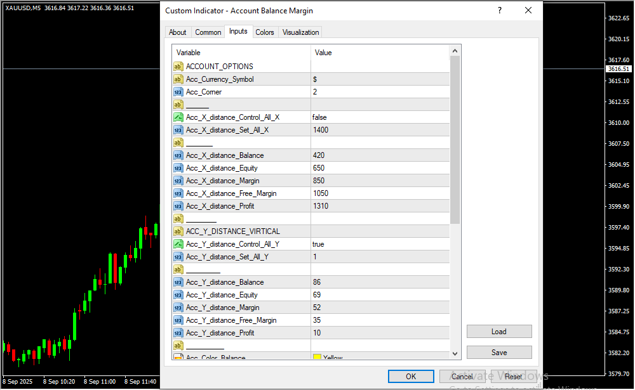Click the integer icon beside Acc_Corner
This screenshot has height=390, width=635.
(x=178, y=92)
